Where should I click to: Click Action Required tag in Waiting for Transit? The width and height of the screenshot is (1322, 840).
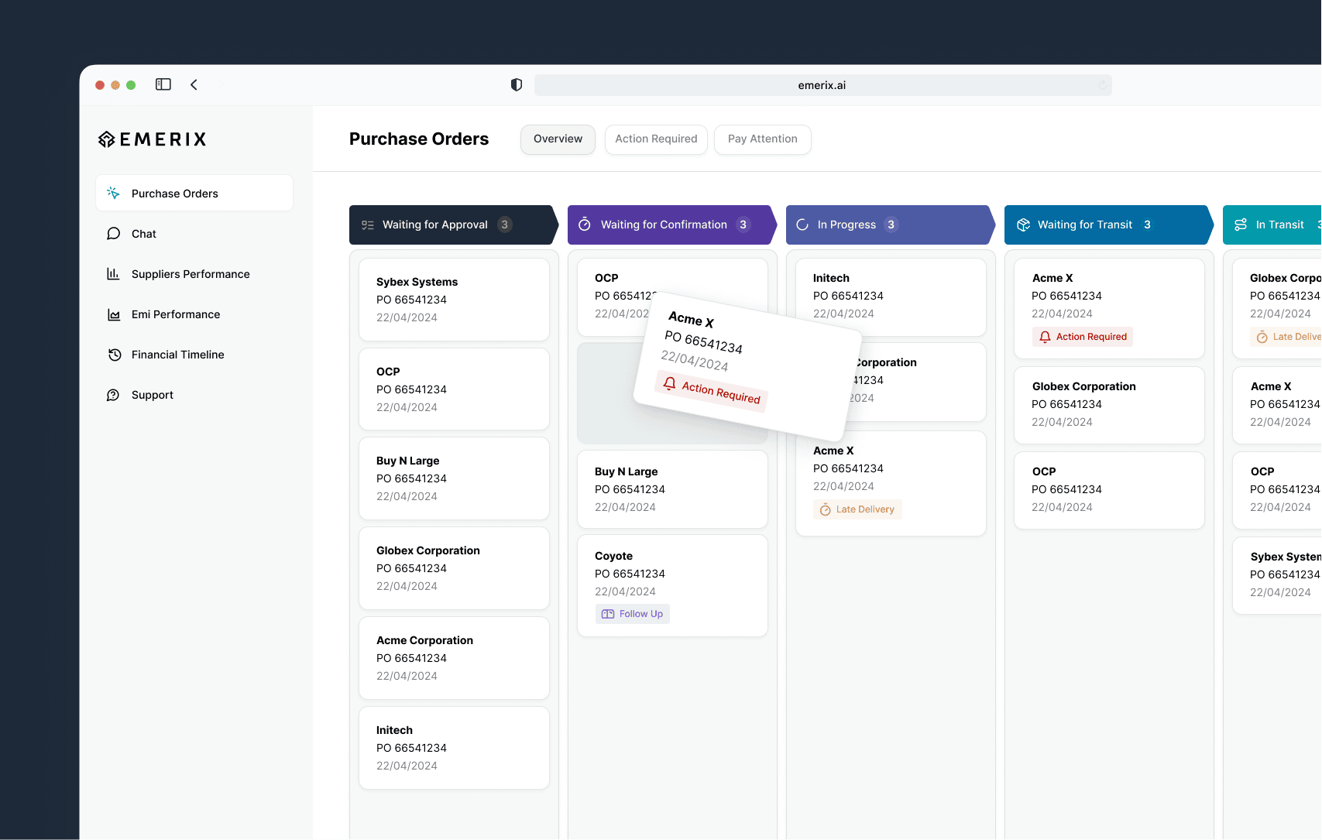[x=1083, y=337]
